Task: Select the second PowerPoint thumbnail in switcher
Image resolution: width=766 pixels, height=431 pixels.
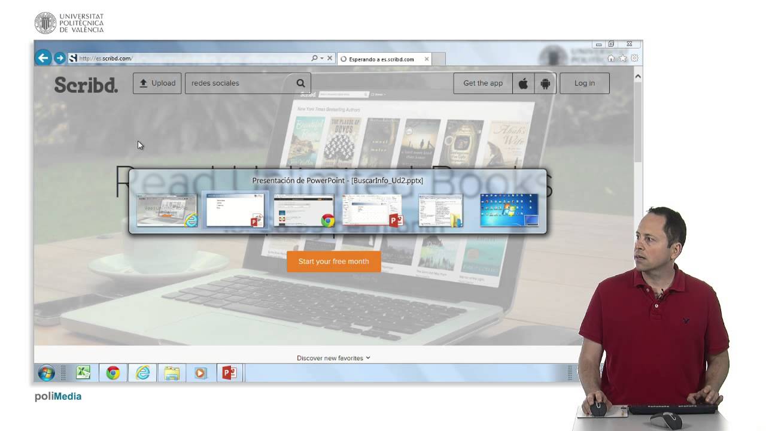Action: click(373, 210)
